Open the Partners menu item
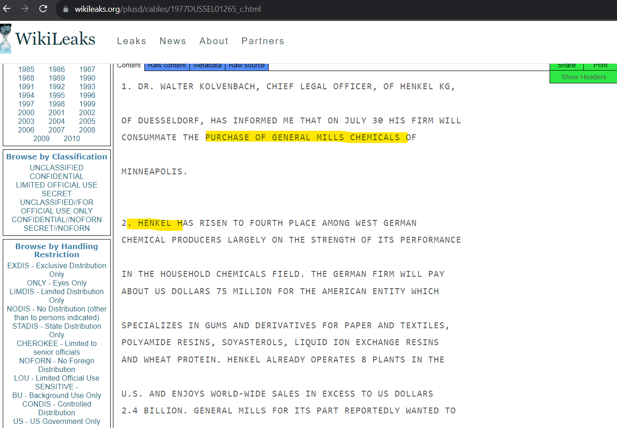The width and height of the screenshot is (617, 428). pyautogui.click(x=263, y=41)
